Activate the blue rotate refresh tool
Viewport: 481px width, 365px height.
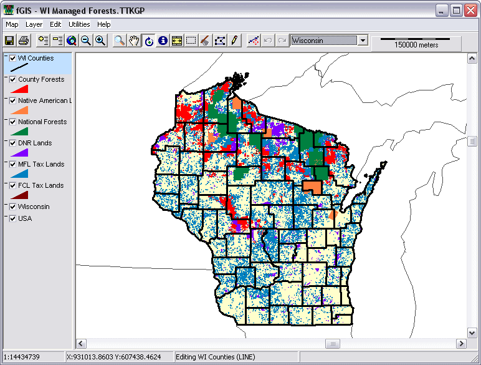pyautogui.click(x=148, y=41)
